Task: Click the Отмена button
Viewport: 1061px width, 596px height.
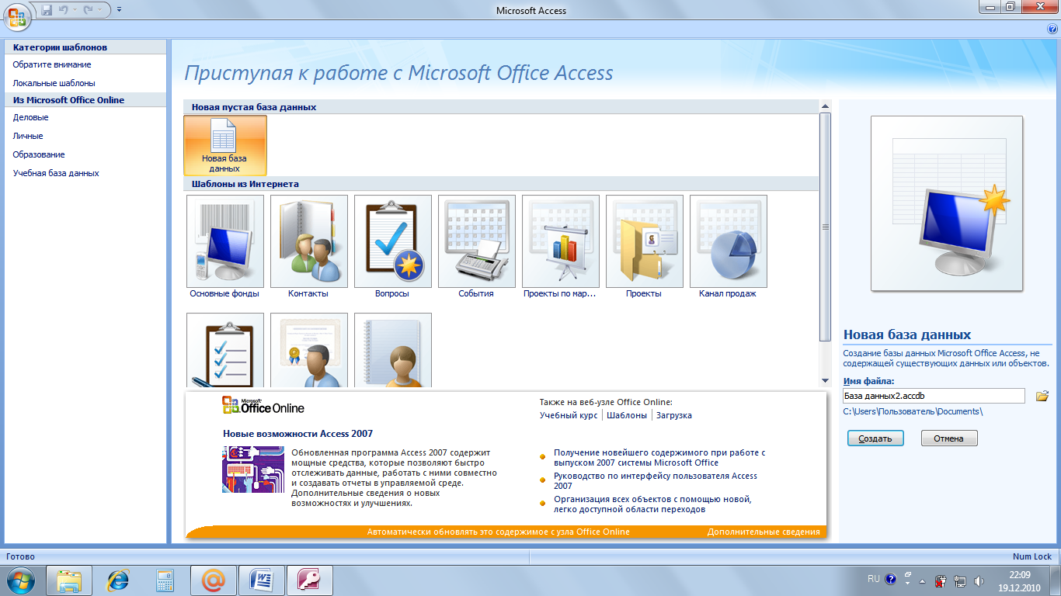Action: pyautogui.click(x=949, y=438)
